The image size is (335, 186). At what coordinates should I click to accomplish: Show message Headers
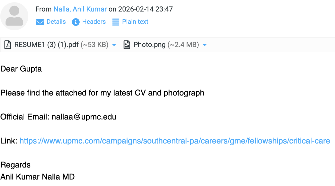[x=94, y=22]
